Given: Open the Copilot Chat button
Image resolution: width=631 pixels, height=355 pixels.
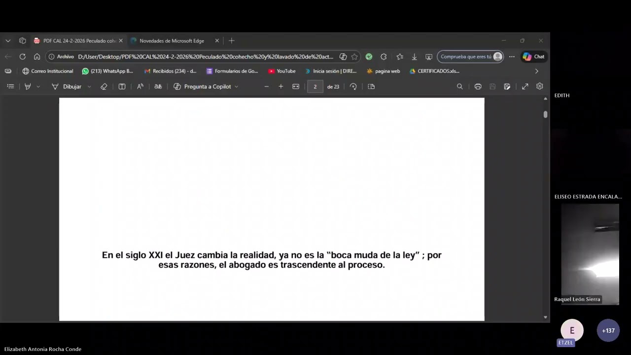Looking at the screenshot, I should pyautogui.click(x=534, y=57).
